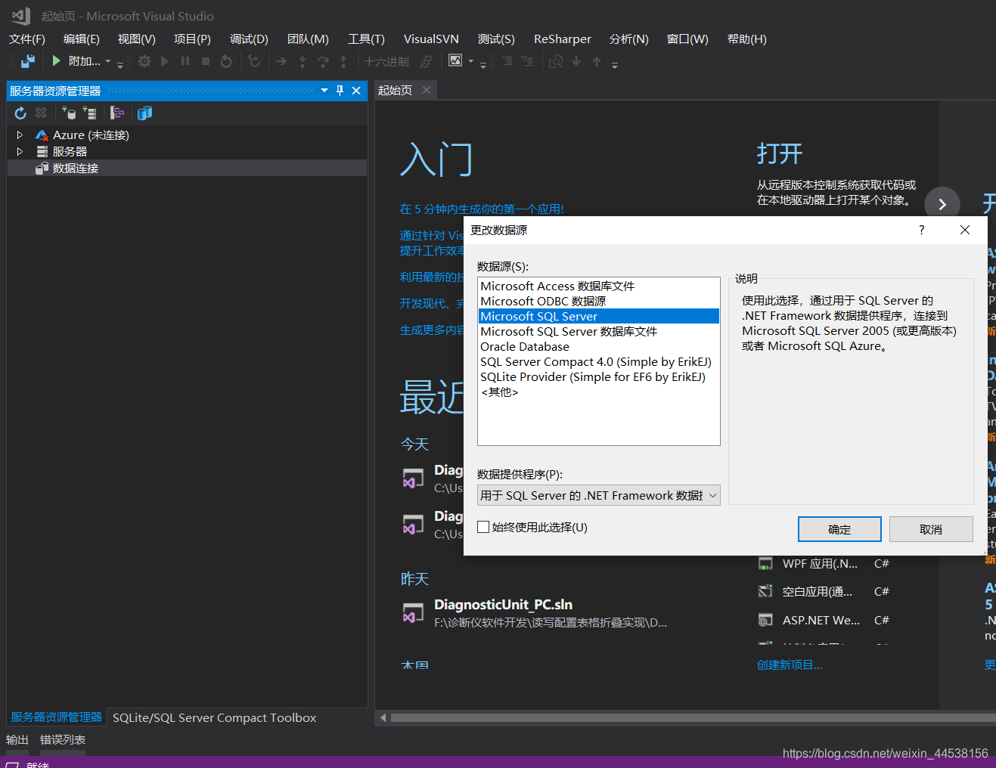Image resolution: width=996 pixels, height=768 pixels.
Task: Expand the Azure (未连接) tree node
Action: [20, 135]
